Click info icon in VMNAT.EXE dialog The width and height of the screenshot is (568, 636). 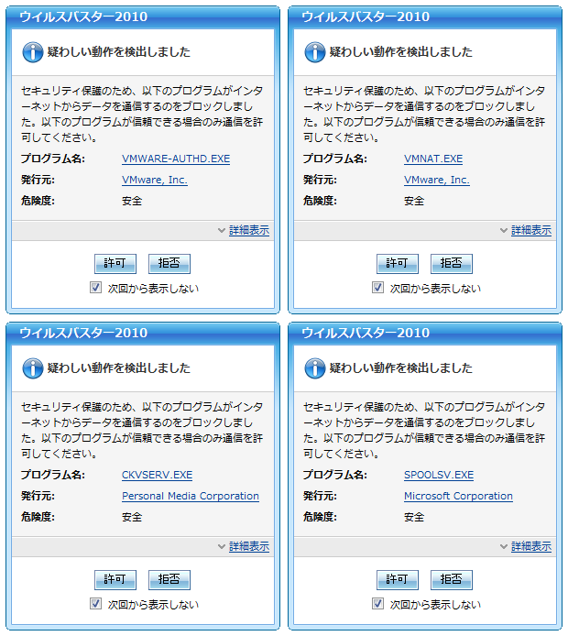[315, 52]
